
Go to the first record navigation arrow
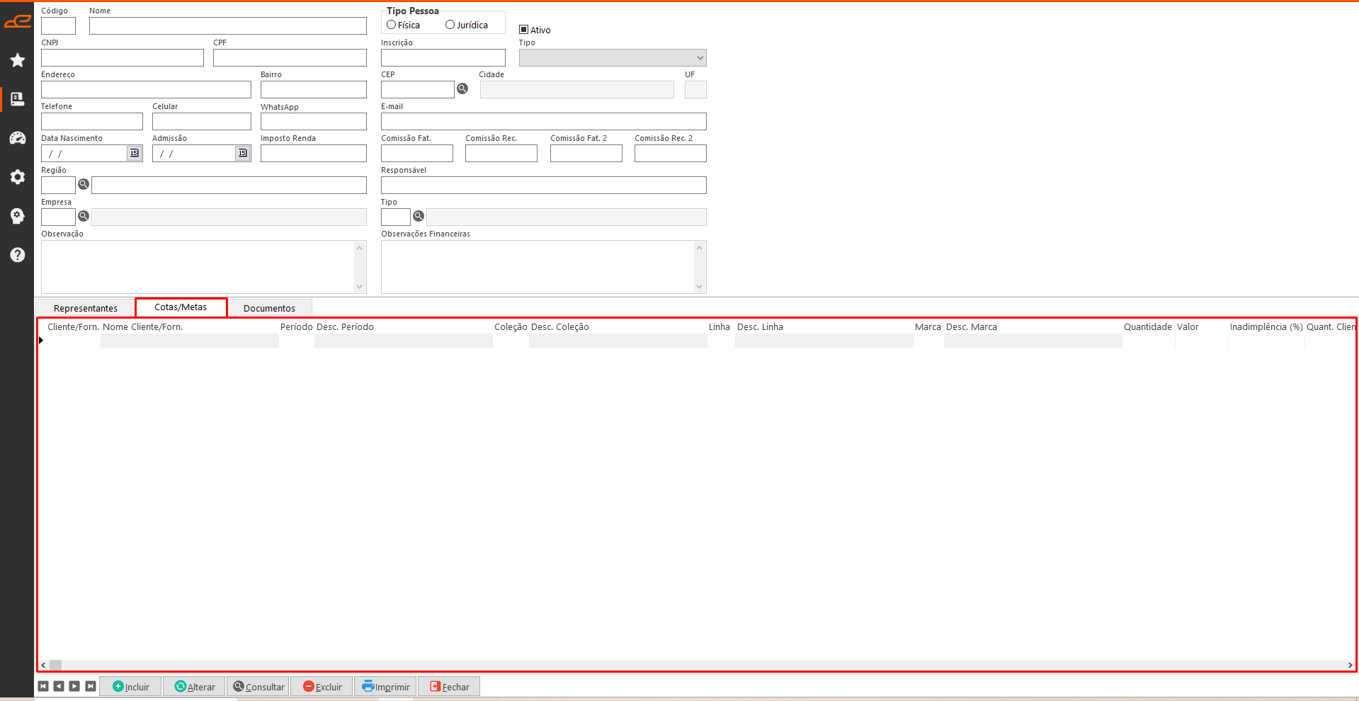click(x=43, y=686)
